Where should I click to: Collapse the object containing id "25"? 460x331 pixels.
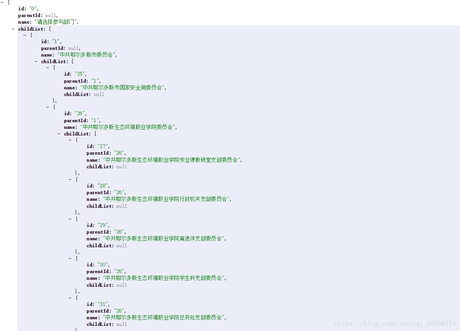click(48, 68)
